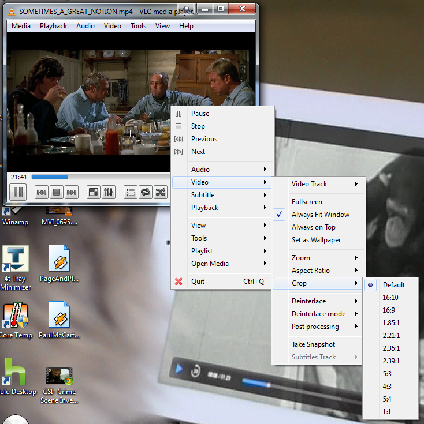Select 4:3 crop ratio

(x=390, y=387)
